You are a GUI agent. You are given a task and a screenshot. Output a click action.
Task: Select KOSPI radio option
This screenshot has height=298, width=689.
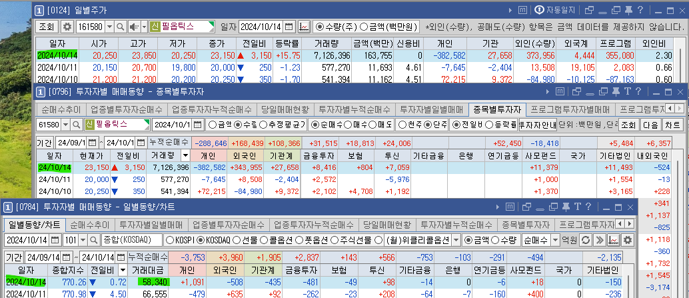point(169,240)
